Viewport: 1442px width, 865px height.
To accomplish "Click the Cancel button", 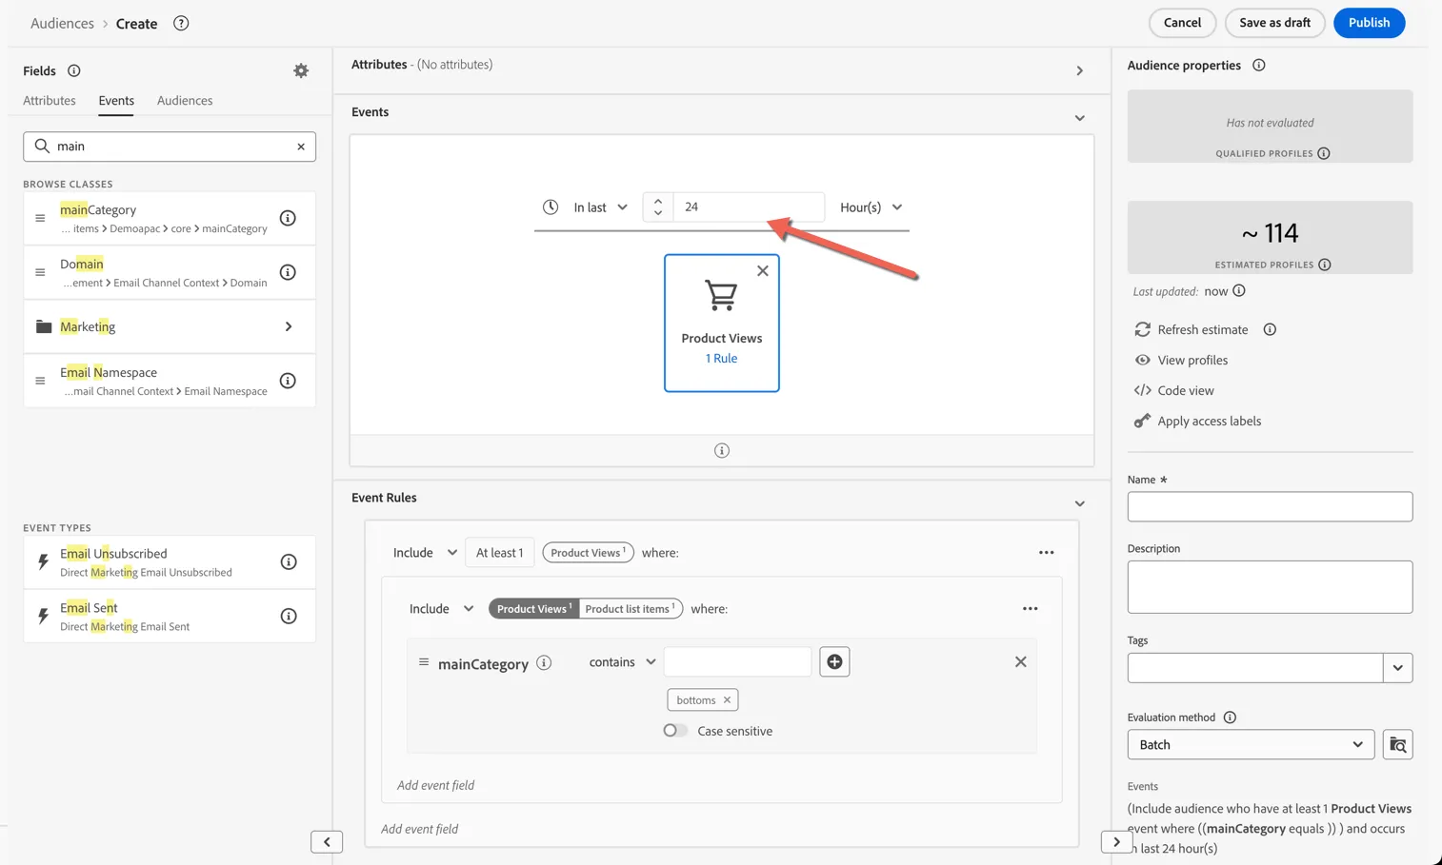I will [x=1182, y=23].
